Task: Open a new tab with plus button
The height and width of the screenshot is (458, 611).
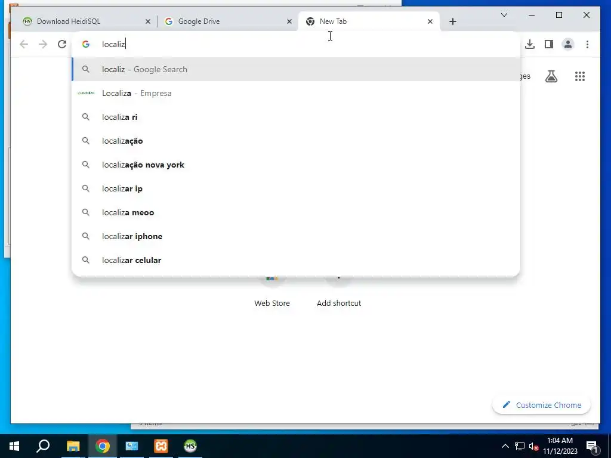Action: (x=452, y=21)
